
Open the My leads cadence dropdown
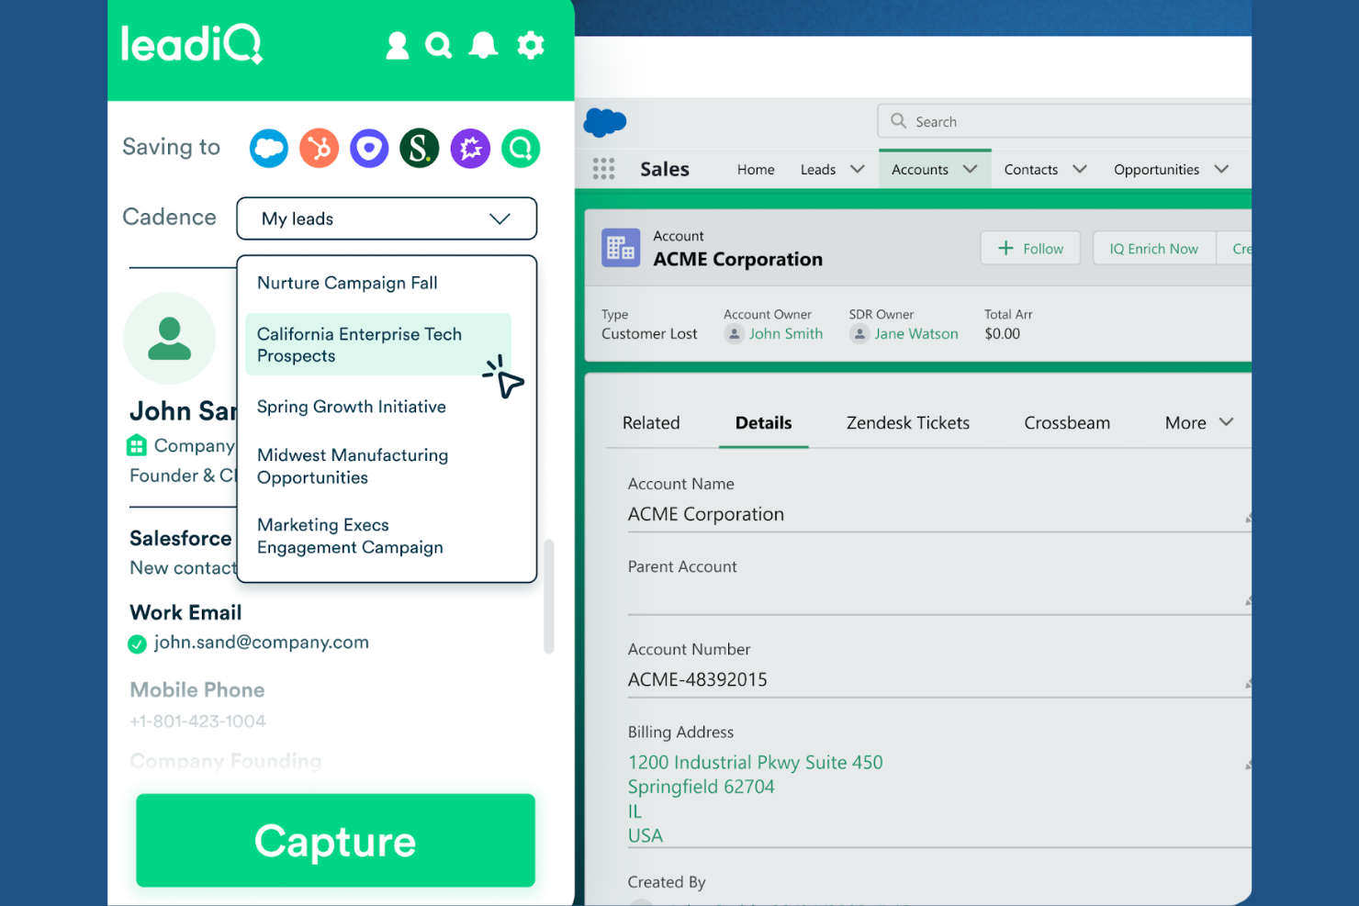(386, 218)
